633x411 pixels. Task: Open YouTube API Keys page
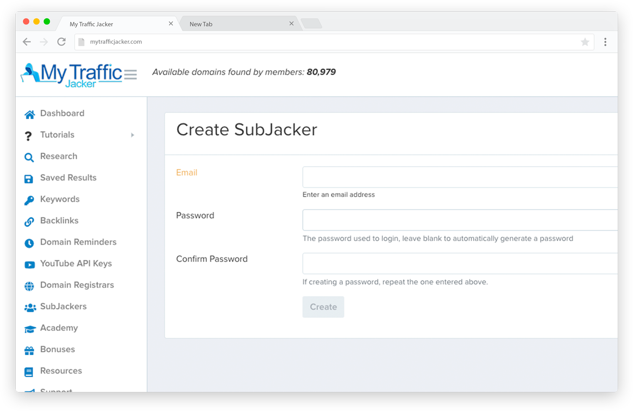76,264
